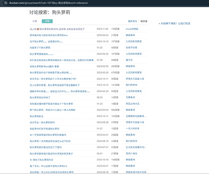Click the 884回复 reply count text
Image resolution: width=209 pixels, height=174 pixels.
coord(115,110)
